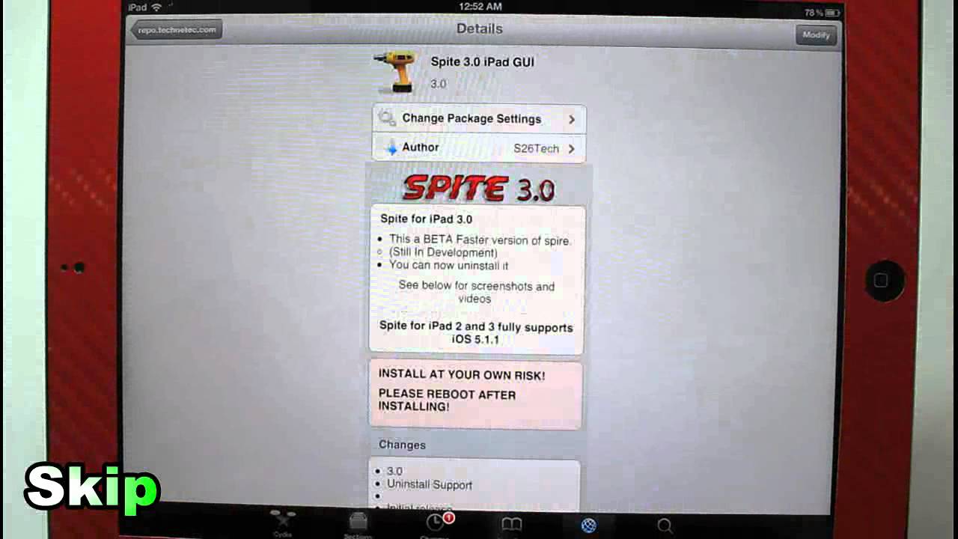Tap the 'Uninstall Support' change entry
The width and height of the screenshot is (958, 539).
[x=430, y=485]
